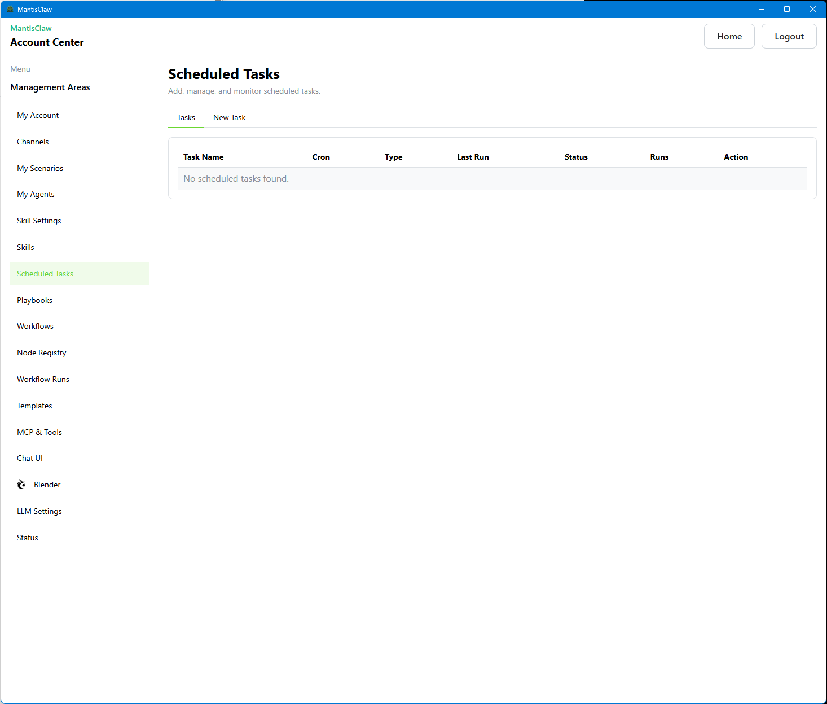
Task: Open My Scenarios from the sidebar
Action: 40,168
